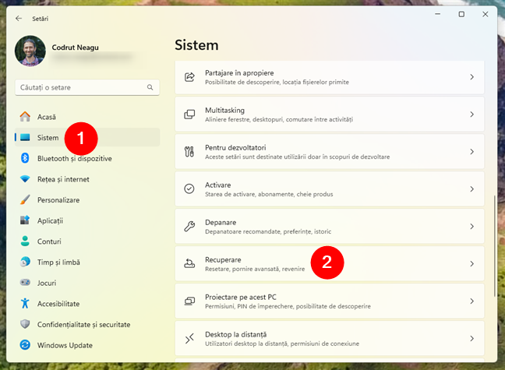Viewport: 505px width, 370px height.
Task: Click 'Resetare, pornire avansată, revenire' text
Action: [255, 269]
